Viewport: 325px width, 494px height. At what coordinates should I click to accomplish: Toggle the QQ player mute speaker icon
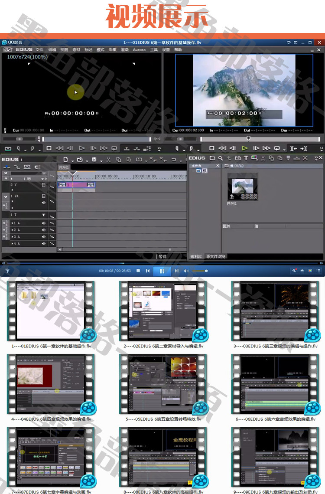click(186, 271)
